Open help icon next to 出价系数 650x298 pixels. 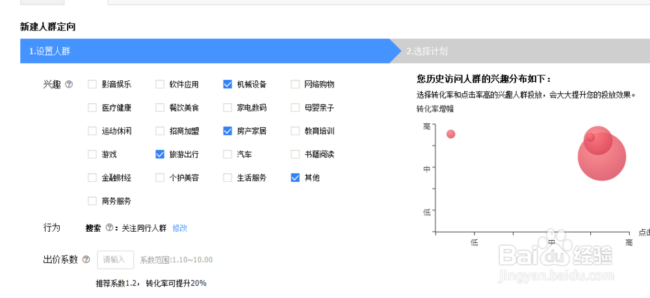tap(86, 260)
